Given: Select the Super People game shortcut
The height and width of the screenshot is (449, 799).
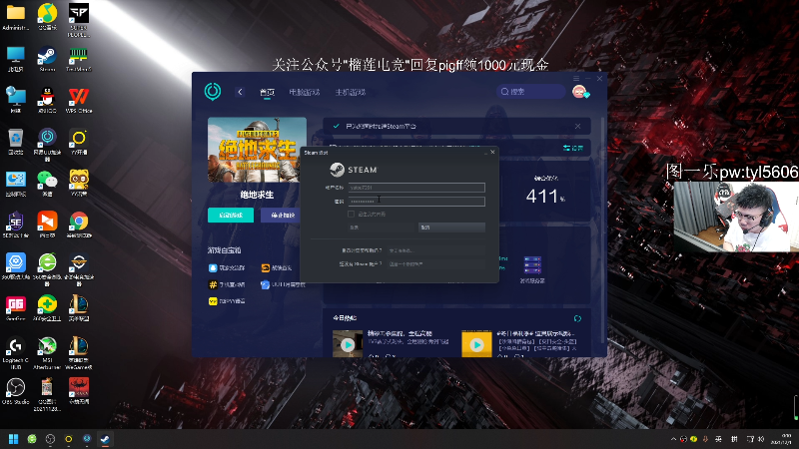Looking at the screenshot, I should click(x=79, y=20).
